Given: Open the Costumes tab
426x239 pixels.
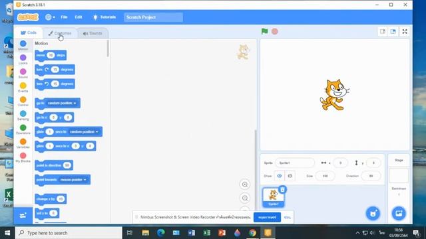Looking at the screenshot, I should [60, 33].
